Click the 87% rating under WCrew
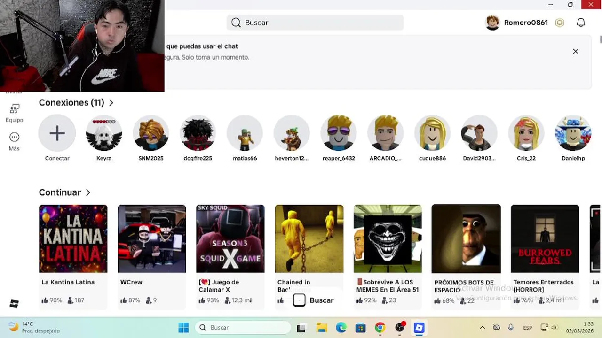 [130, 300]
